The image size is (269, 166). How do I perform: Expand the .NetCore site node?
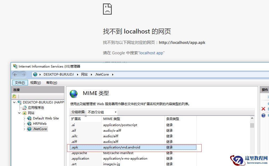click(24, 129)
